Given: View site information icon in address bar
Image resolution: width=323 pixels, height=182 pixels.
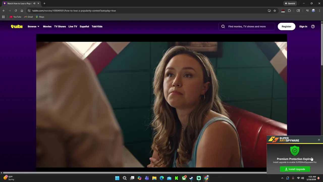Looking at the screenshot, I should coord(29,11).
